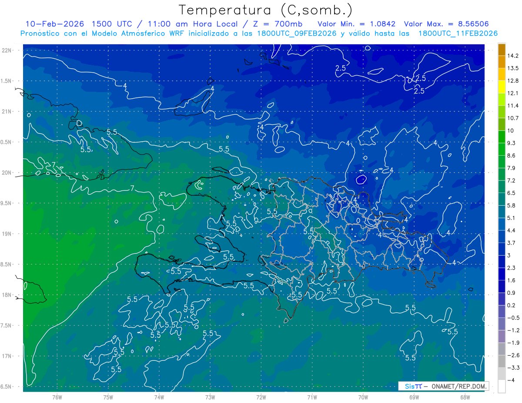Select "1800UTC_11FEB2026" valid-until timestamp

(458, 33)
